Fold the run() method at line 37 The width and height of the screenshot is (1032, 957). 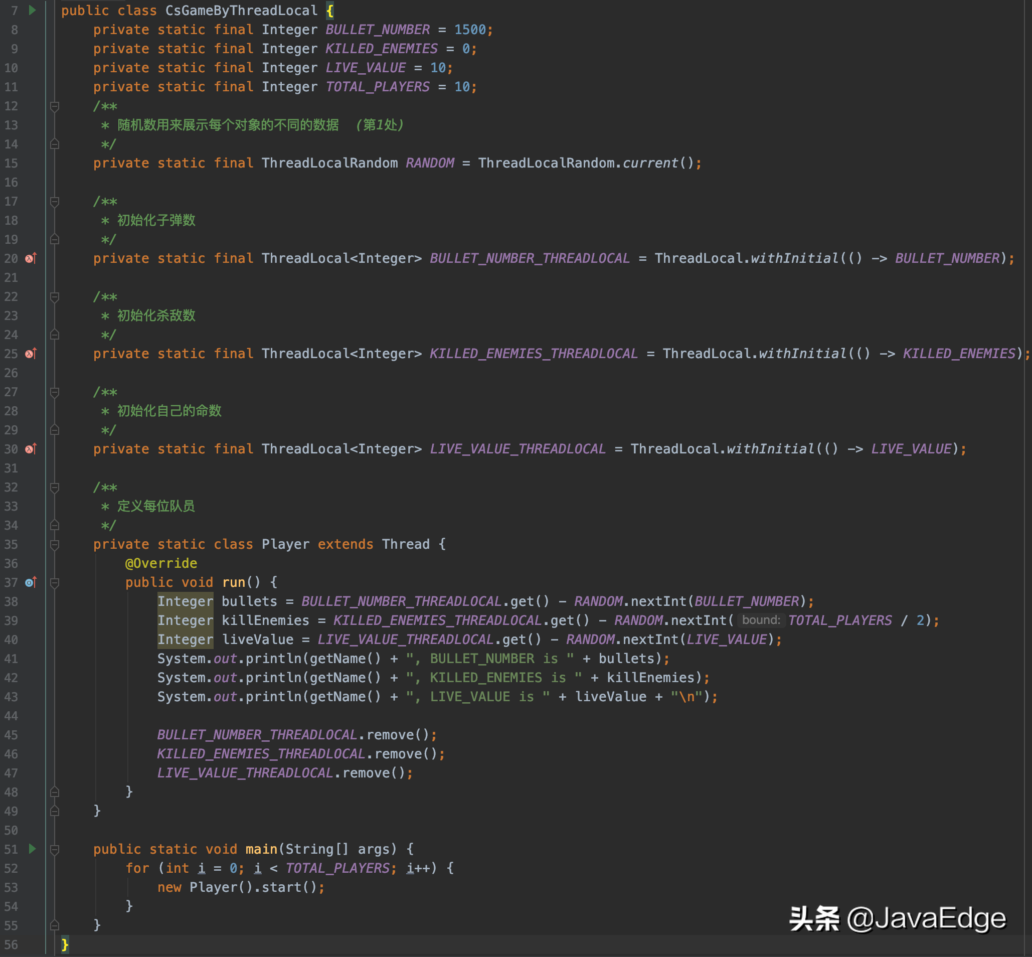[x=54, y=583]
